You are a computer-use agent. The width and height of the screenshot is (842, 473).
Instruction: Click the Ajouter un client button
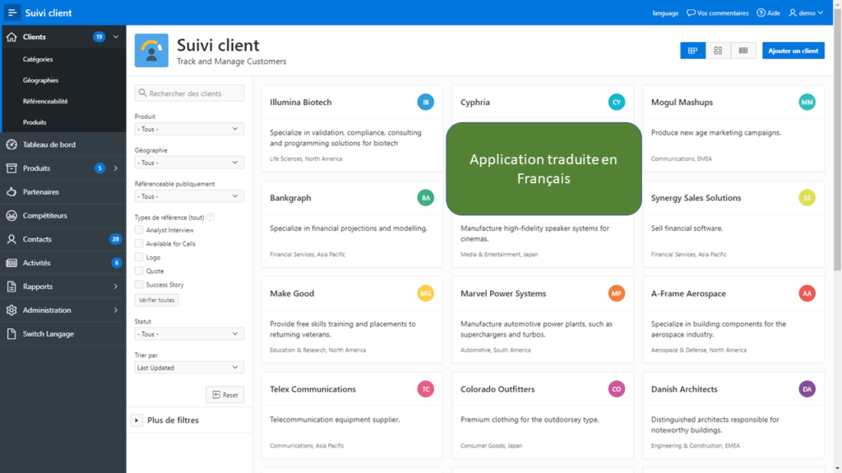[793, 50]
